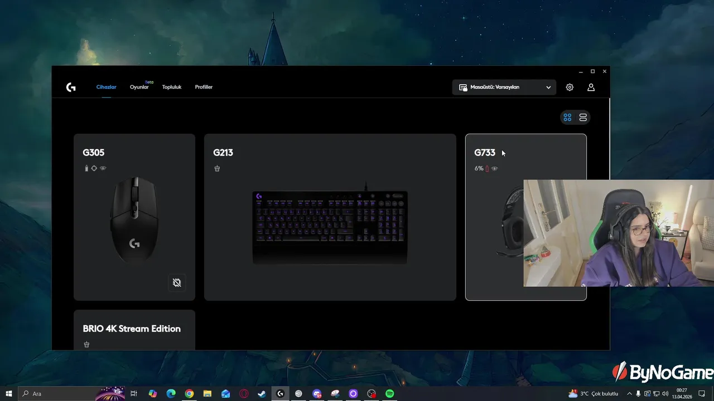The width and height of the screenshot is (714, 401).
Task: Click the Logitech G logo
Action: pyautogui.click(x=71, y=87)
